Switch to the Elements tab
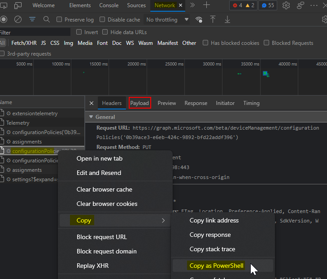The image size is (327, 279). [x=80, y=5]
